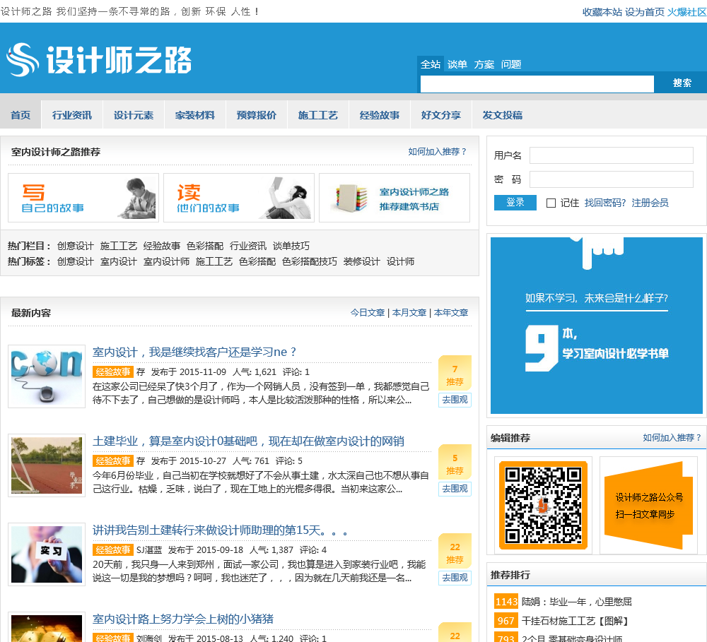Select the 方案 search scope tab
Screen dimensions: 707x642
pyautogui.click(x=484, y=64)
